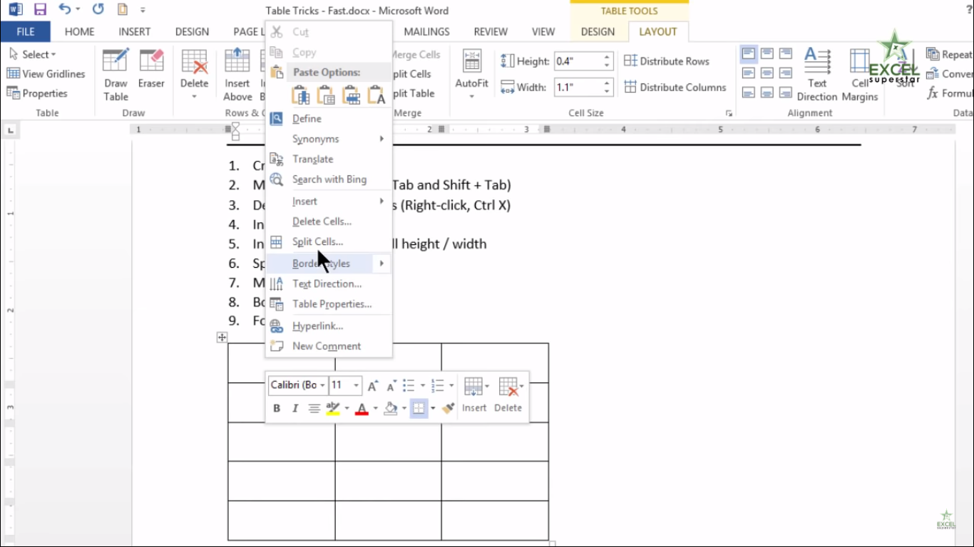The image size is (974, 547).
Task: Click the table move handle above the table
Action: tap(222, 338)
